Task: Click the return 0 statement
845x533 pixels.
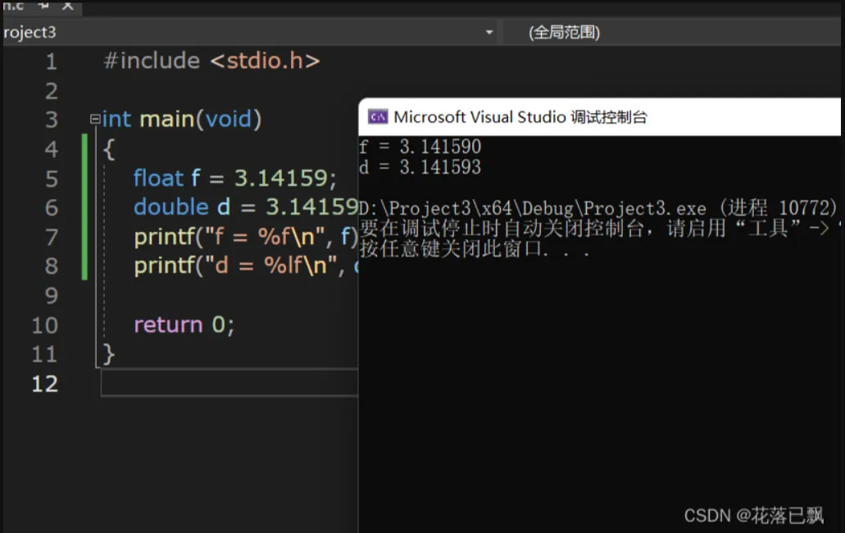Action: pos(184,325)
